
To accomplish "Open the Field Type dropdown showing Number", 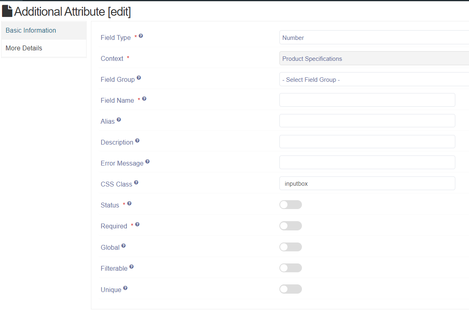I will pyautogui.click(x=374, y=37).
